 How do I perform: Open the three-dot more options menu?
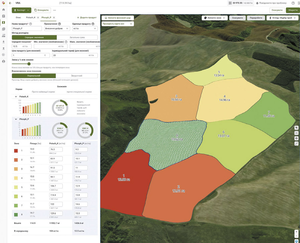(54, 10)
